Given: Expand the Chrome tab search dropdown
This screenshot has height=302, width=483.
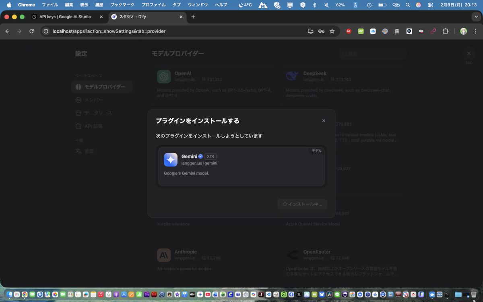Looking at the screenshot, I should 477,17.
